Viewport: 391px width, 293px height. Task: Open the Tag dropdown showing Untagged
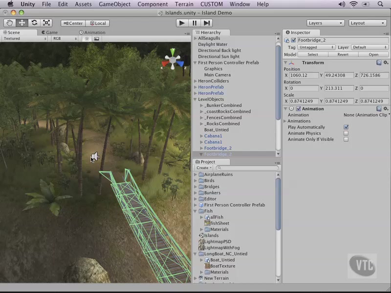click(x=317, y=47)
